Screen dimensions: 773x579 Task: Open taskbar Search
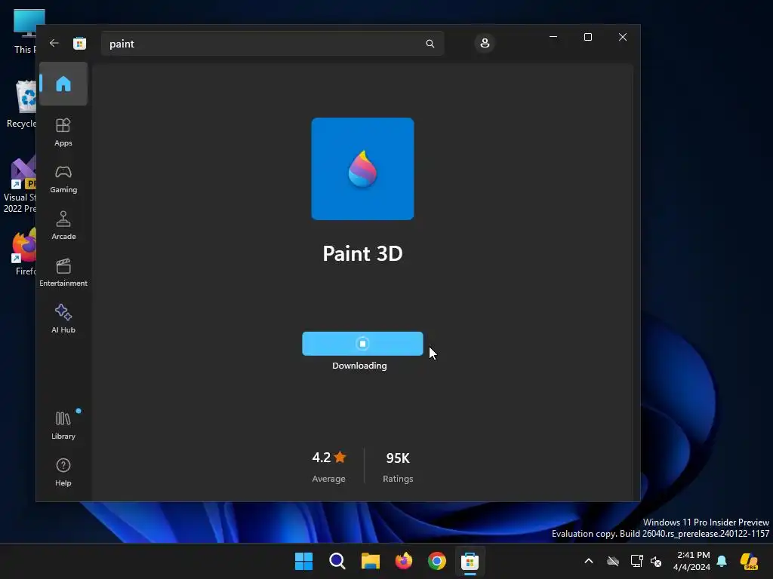point(337,561)
